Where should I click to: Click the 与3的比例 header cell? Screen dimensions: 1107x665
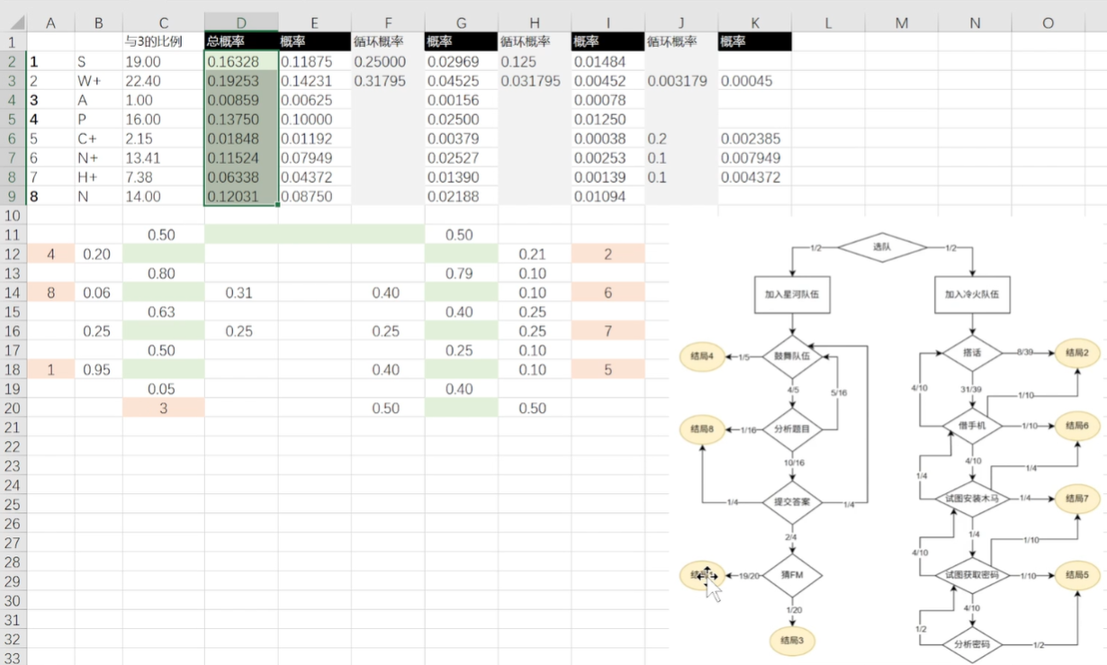(163, 41)
